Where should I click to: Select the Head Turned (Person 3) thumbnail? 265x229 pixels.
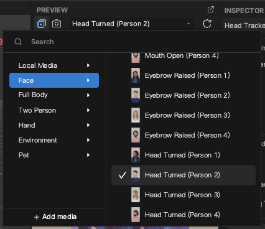(x=136, y=195)
